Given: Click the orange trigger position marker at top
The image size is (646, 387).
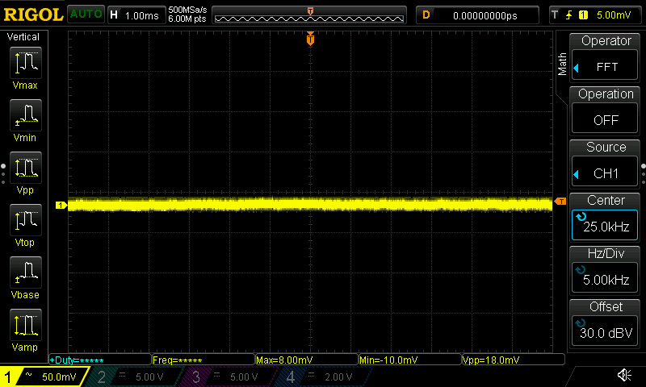Looking at the screenshot, I should tap(310, 39).
